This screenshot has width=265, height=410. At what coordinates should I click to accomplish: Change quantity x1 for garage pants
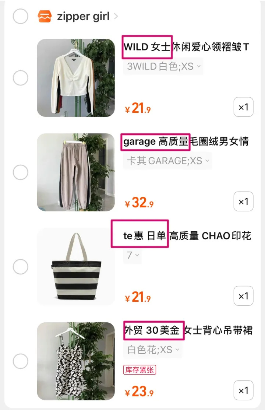pyautogui.click(x=243, y=202)
